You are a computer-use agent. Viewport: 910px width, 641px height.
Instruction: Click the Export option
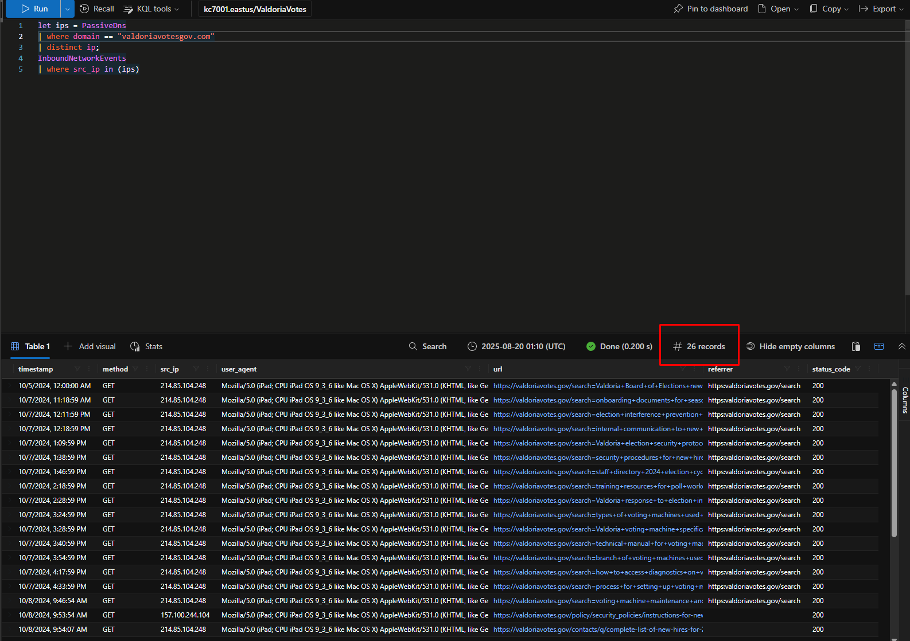[x=880, y=9]
